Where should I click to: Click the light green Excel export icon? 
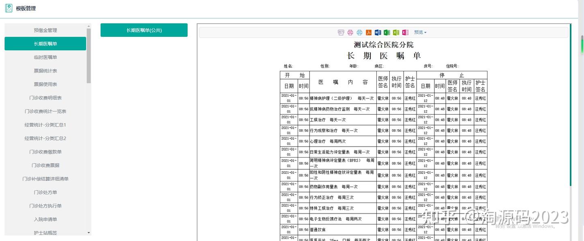pos(396,32)
